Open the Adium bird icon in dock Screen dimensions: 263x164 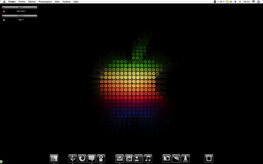[x=101, y=158]
